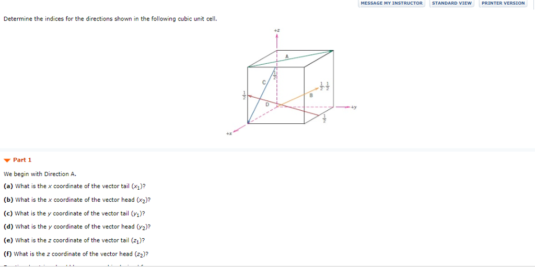Click the Part 1 heading text
This screenshot has height=267, width=535.
tap(22, 160)
